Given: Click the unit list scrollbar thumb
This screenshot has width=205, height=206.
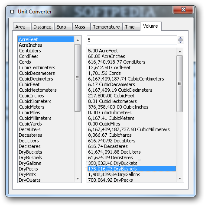Looking at the screenshot, I should click(x=78, y=78).
